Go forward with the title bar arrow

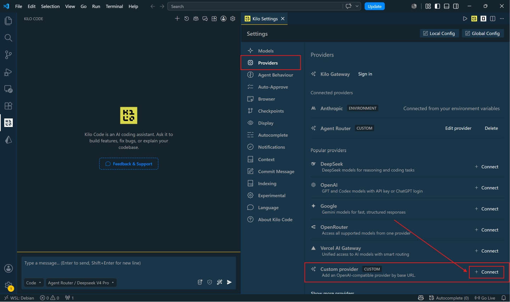coord(162,6)
